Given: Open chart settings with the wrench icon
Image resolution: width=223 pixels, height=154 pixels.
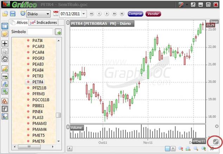Looking at the screenshot, I should [x=216, y=142].
